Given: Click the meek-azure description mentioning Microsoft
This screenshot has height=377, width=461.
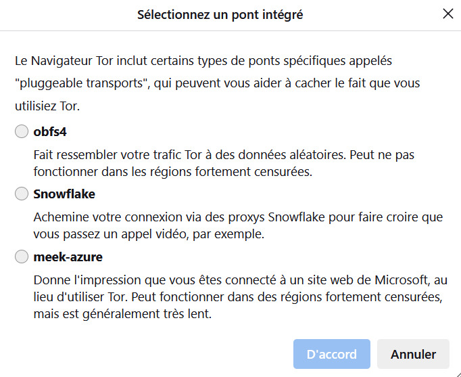Looking at the screenshot, I should point(241,296).
